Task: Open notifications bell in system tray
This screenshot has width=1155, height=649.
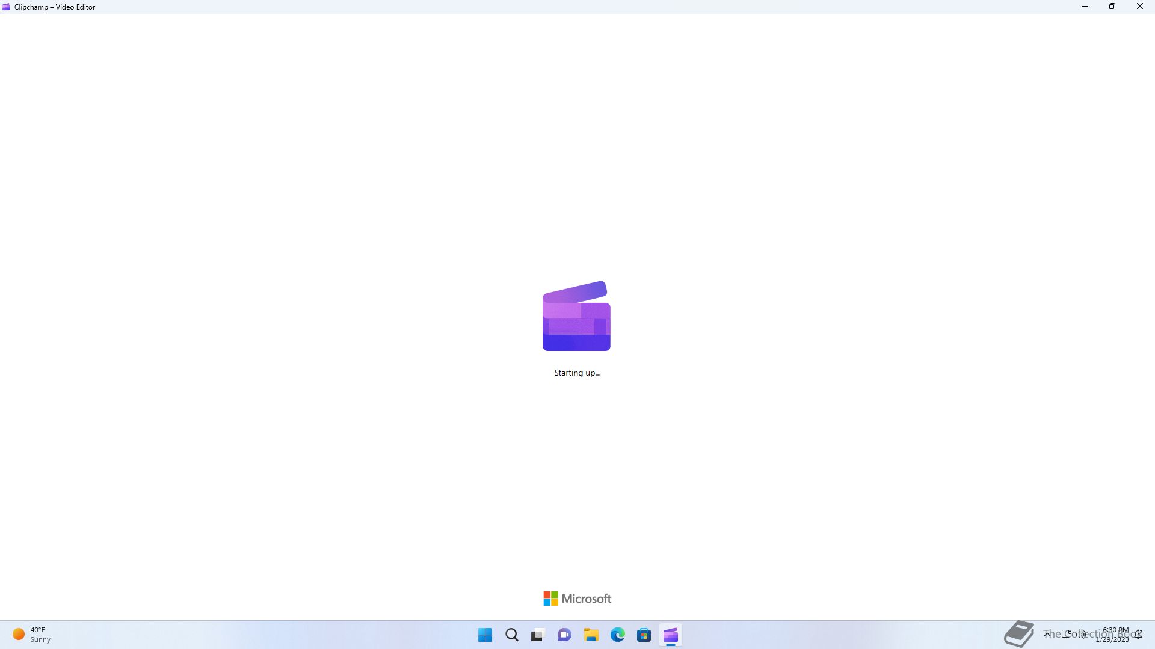Action: coord(1138,635)
